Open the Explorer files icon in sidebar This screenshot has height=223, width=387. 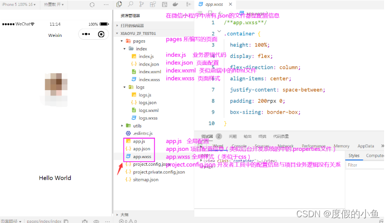pyautogui.click(x=119, y=4)
